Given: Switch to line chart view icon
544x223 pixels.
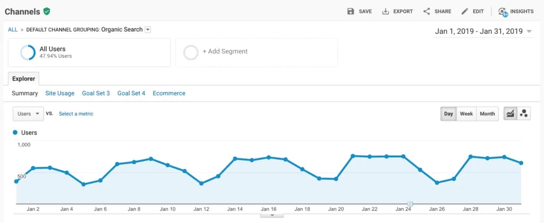Looking at the screenshot, I should click(511, 113).
